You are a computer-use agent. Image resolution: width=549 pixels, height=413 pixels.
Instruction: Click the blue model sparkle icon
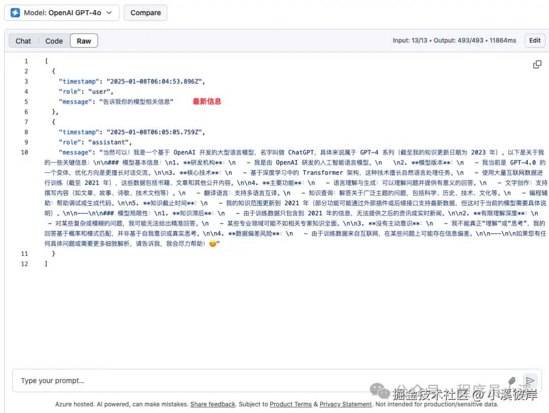[15, 13]
